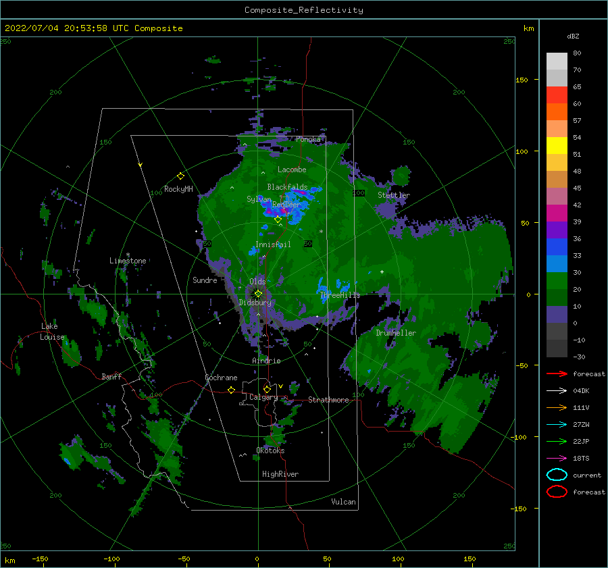Click the Cochrane town label
The height and width of the screenshot is (568, 608).
221,378
